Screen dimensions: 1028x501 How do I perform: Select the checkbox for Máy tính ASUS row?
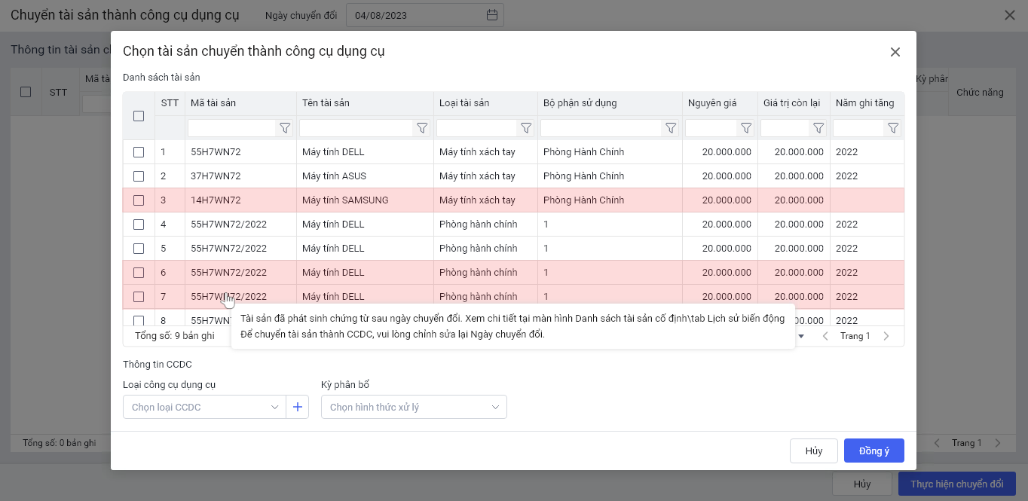coord(139,176)
